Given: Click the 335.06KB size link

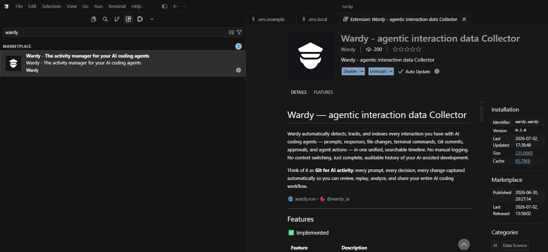Looking at the screenshot, I should pyautogui.click(x=524, y=153).
